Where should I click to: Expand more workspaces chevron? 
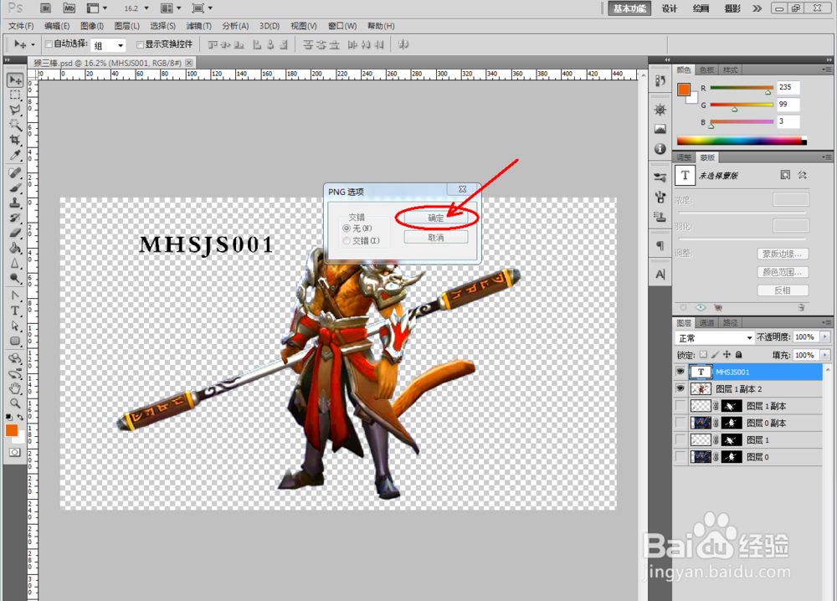point(757,8)
